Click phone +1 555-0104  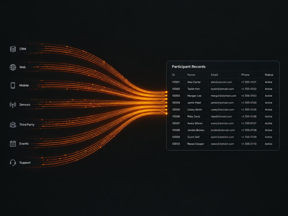tap(249, 103)
